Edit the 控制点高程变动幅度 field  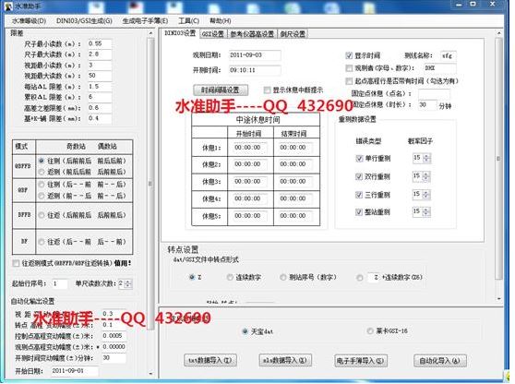[114, 336]
